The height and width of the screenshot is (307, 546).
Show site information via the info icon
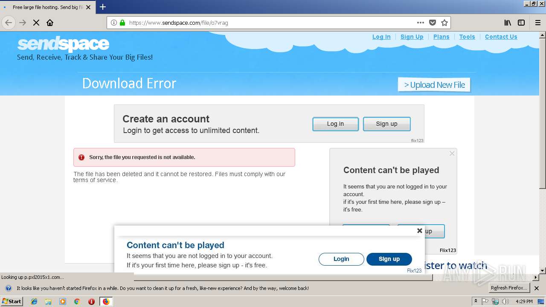pos(114,23)
